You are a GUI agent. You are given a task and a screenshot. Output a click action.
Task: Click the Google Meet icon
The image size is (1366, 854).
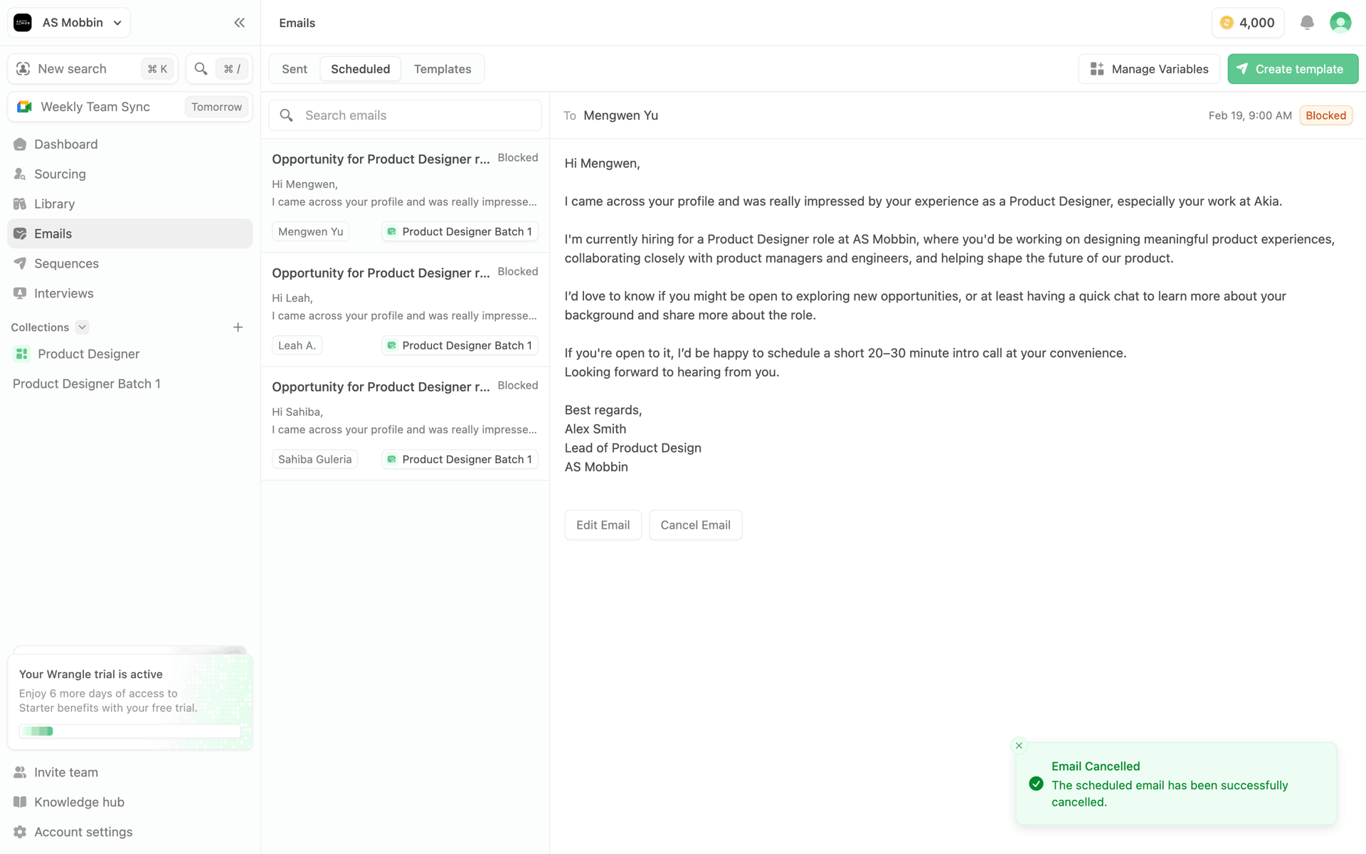point(24,107)
